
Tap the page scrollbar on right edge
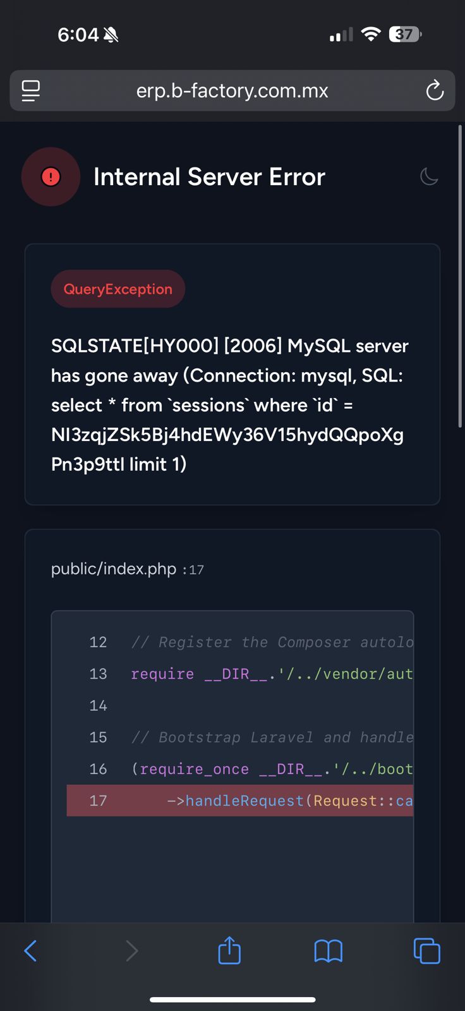click(460, 277)
